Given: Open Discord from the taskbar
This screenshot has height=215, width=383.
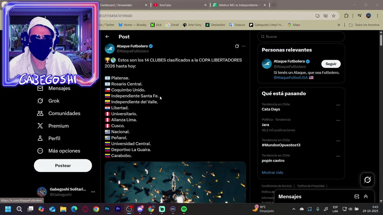Looking at the screenshot, I should point(140,209).
